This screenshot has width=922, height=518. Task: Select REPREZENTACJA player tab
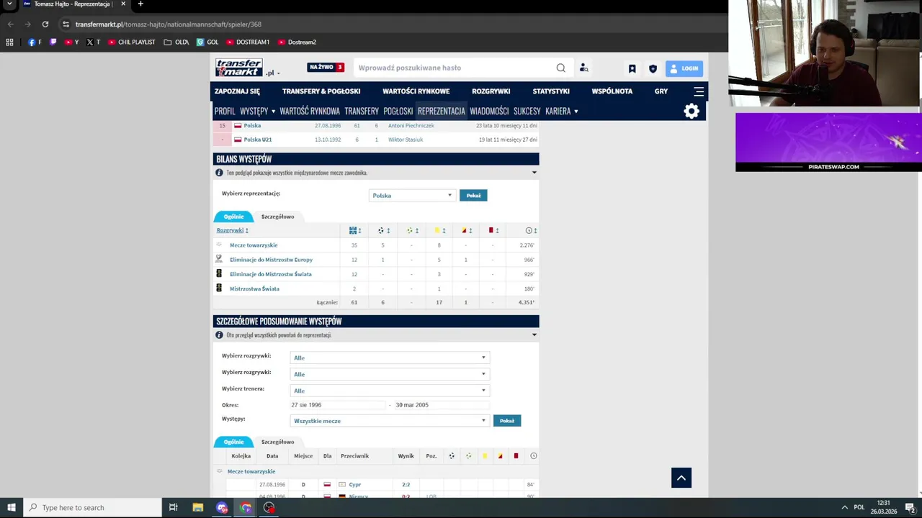[x=442, y=111]
